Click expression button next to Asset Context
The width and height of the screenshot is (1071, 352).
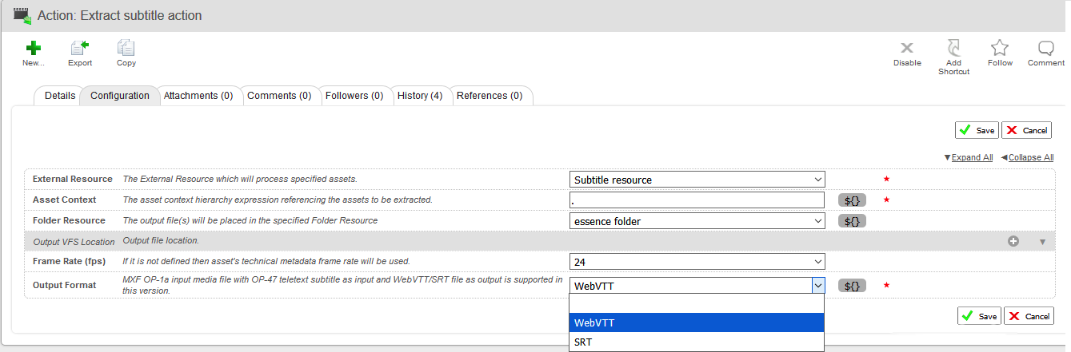(x=852, y=200)
